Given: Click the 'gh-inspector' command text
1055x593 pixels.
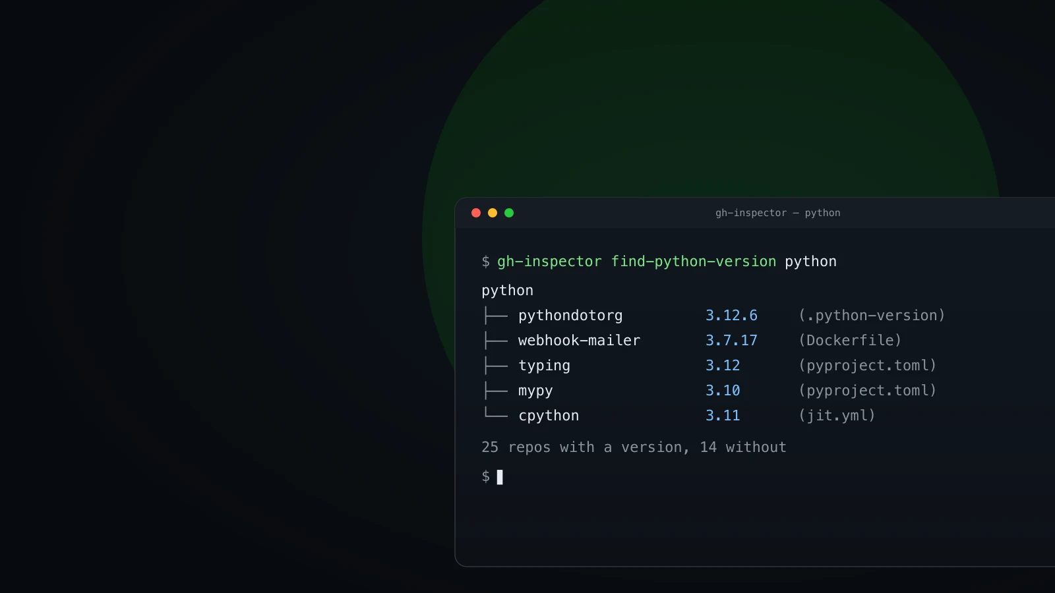Looking at the screenshot, I should (549, 262).
